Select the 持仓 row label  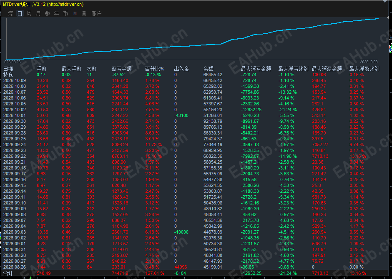(8, 75)
